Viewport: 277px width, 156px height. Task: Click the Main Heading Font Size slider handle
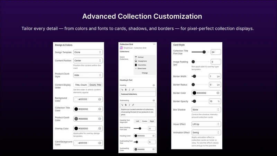tap(140, 128)
